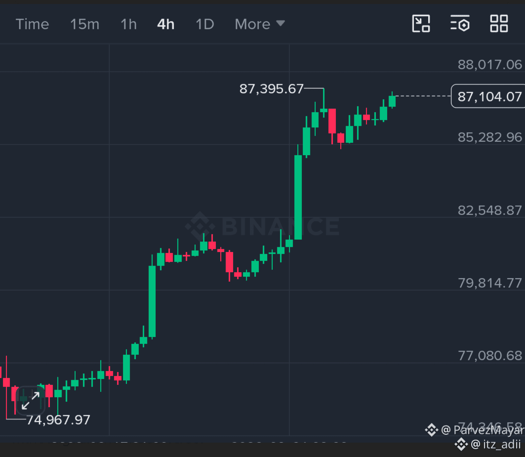Open the @ParvezMayar profile tag

[482, 430]
